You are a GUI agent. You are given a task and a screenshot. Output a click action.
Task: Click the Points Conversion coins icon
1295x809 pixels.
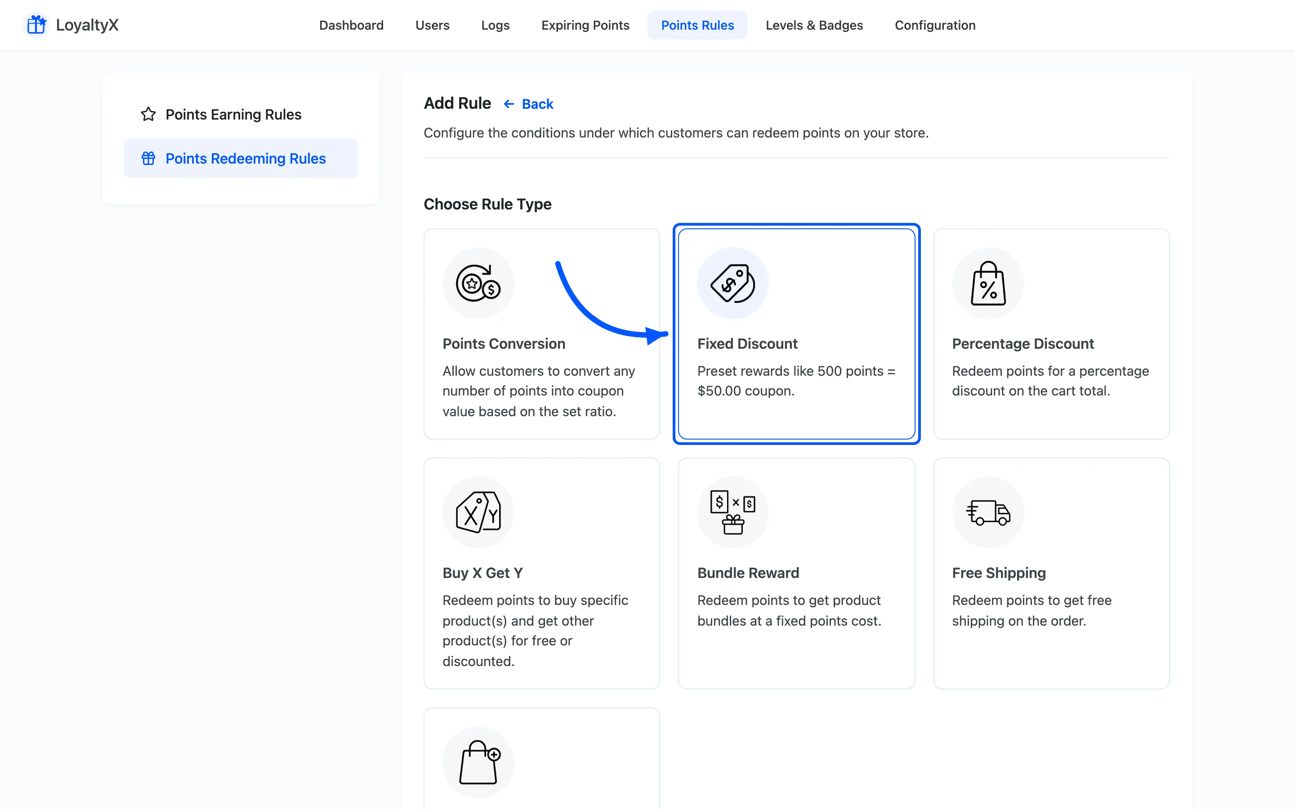tap(478, 283)
